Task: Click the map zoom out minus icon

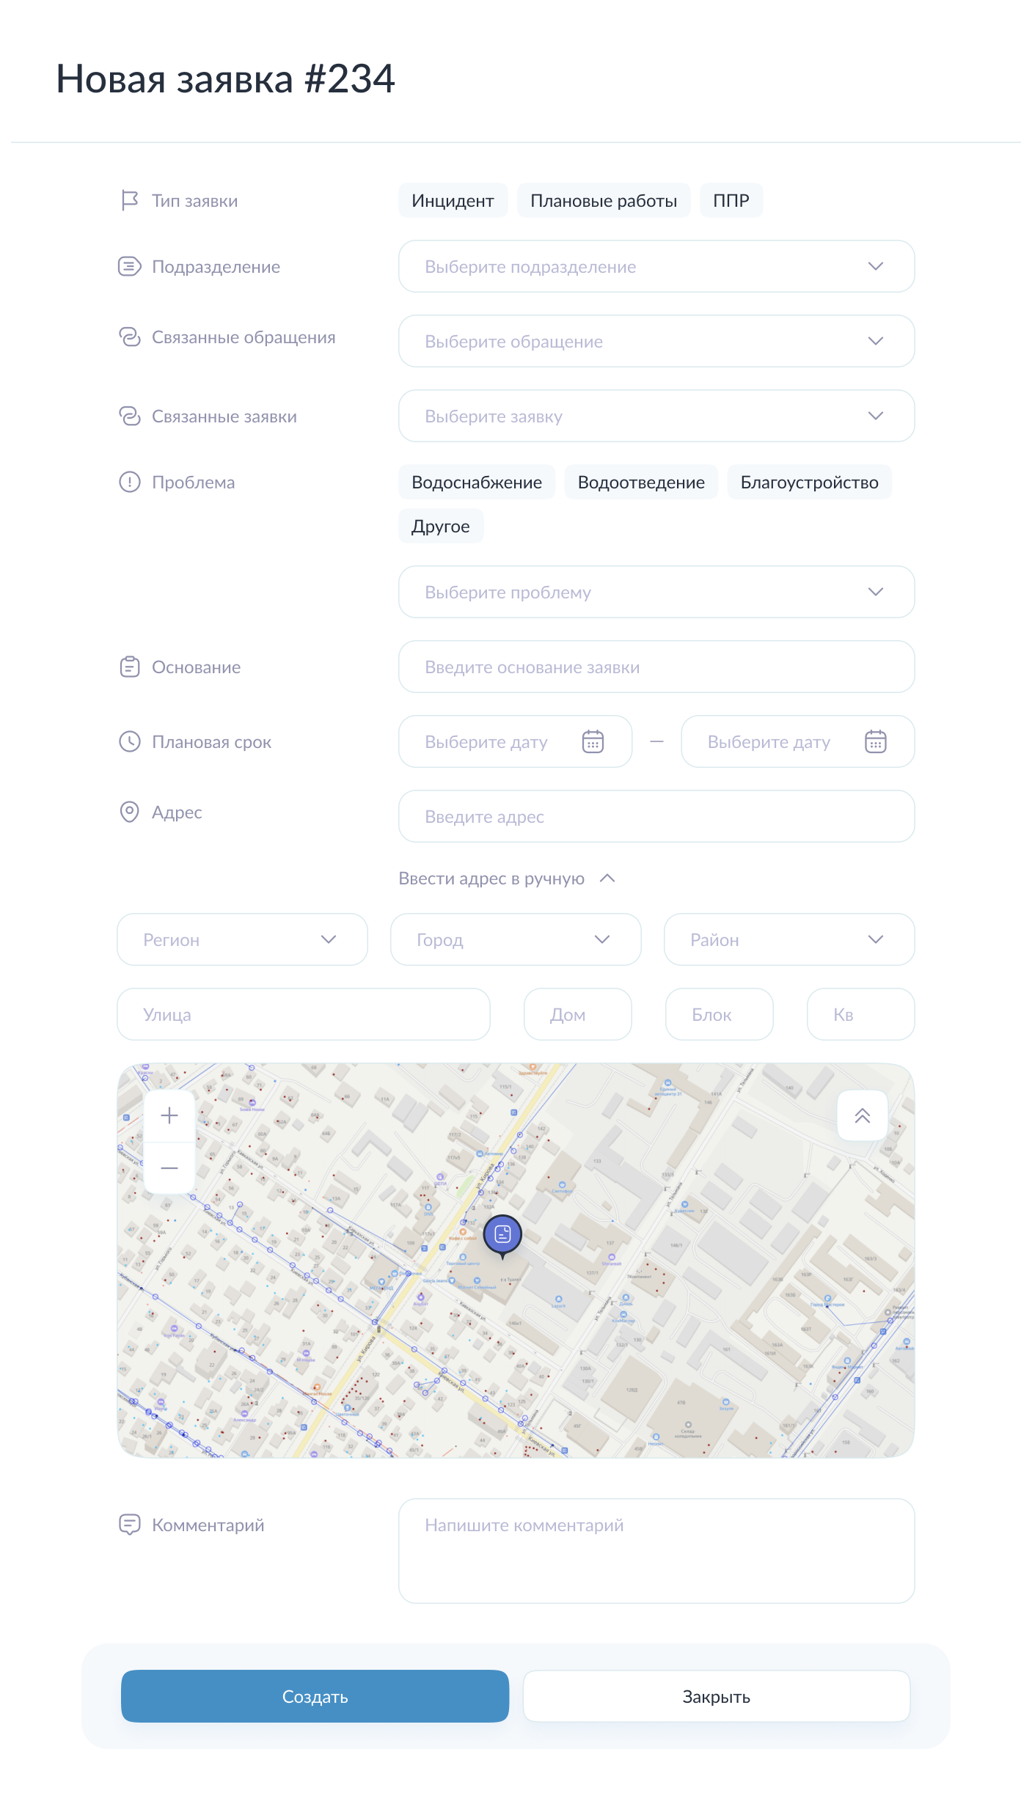Action: pos(169,1167)
